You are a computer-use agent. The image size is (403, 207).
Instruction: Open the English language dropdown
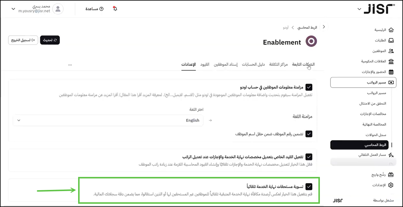coord(108,120)
